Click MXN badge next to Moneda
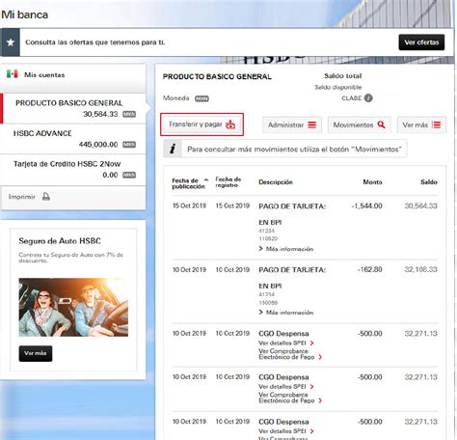Image resolution: width=457 pixels, height=440 pixels. click(202, 98)
